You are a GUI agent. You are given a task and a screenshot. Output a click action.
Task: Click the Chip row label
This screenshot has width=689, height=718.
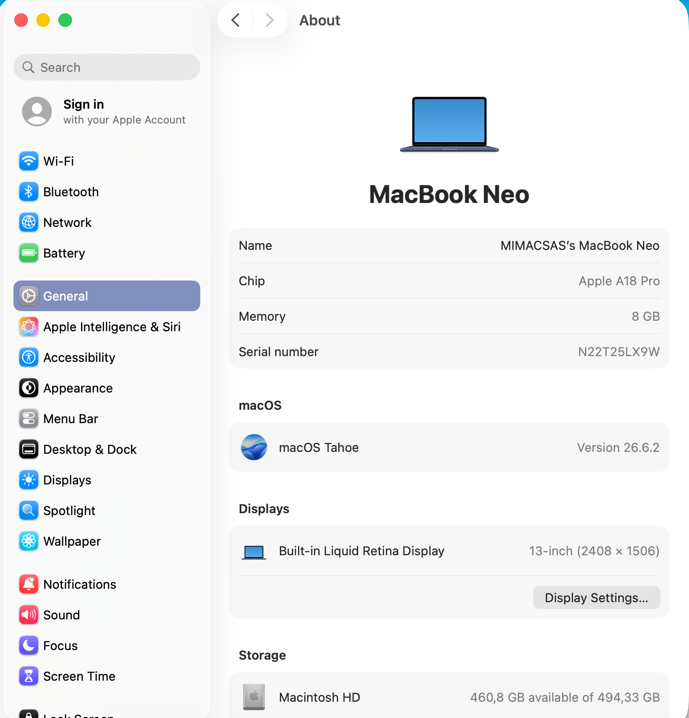pyautogui.click(x=252, y=281)
